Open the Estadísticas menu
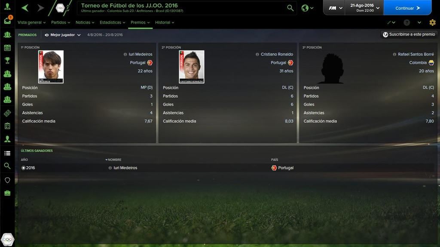440x247 pixels. click(x=112, y=22)
